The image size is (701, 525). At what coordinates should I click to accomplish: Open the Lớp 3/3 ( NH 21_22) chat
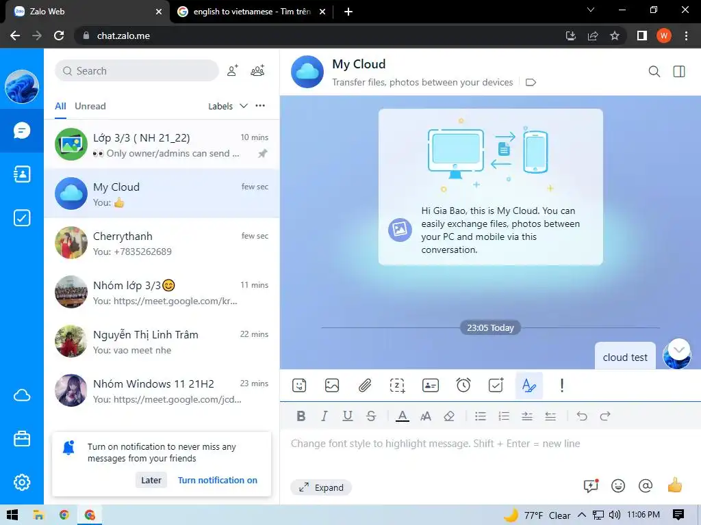pos(162,144)
